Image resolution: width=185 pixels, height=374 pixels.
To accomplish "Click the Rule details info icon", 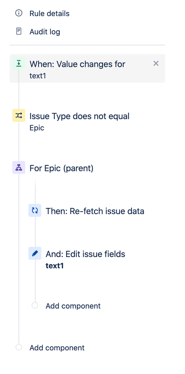I will 19,13.
